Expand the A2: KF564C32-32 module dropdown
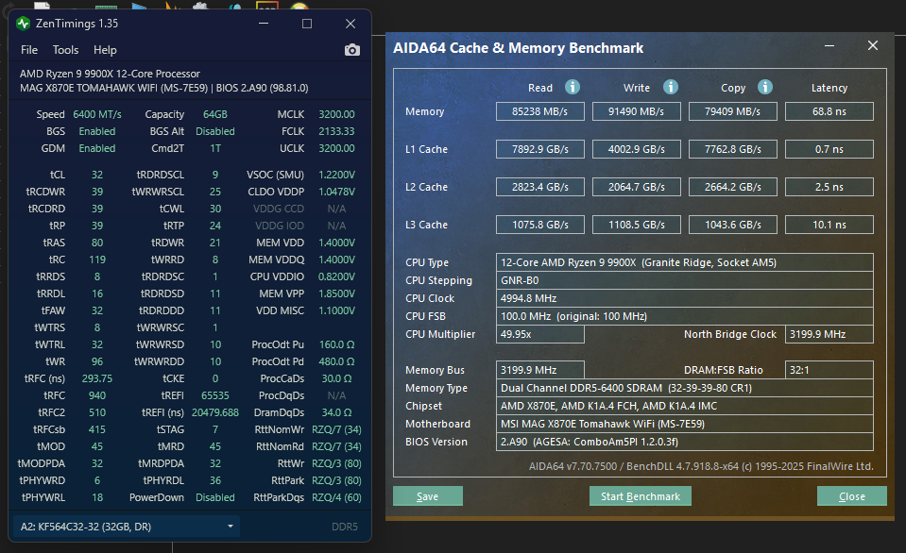 coord(127,527)
